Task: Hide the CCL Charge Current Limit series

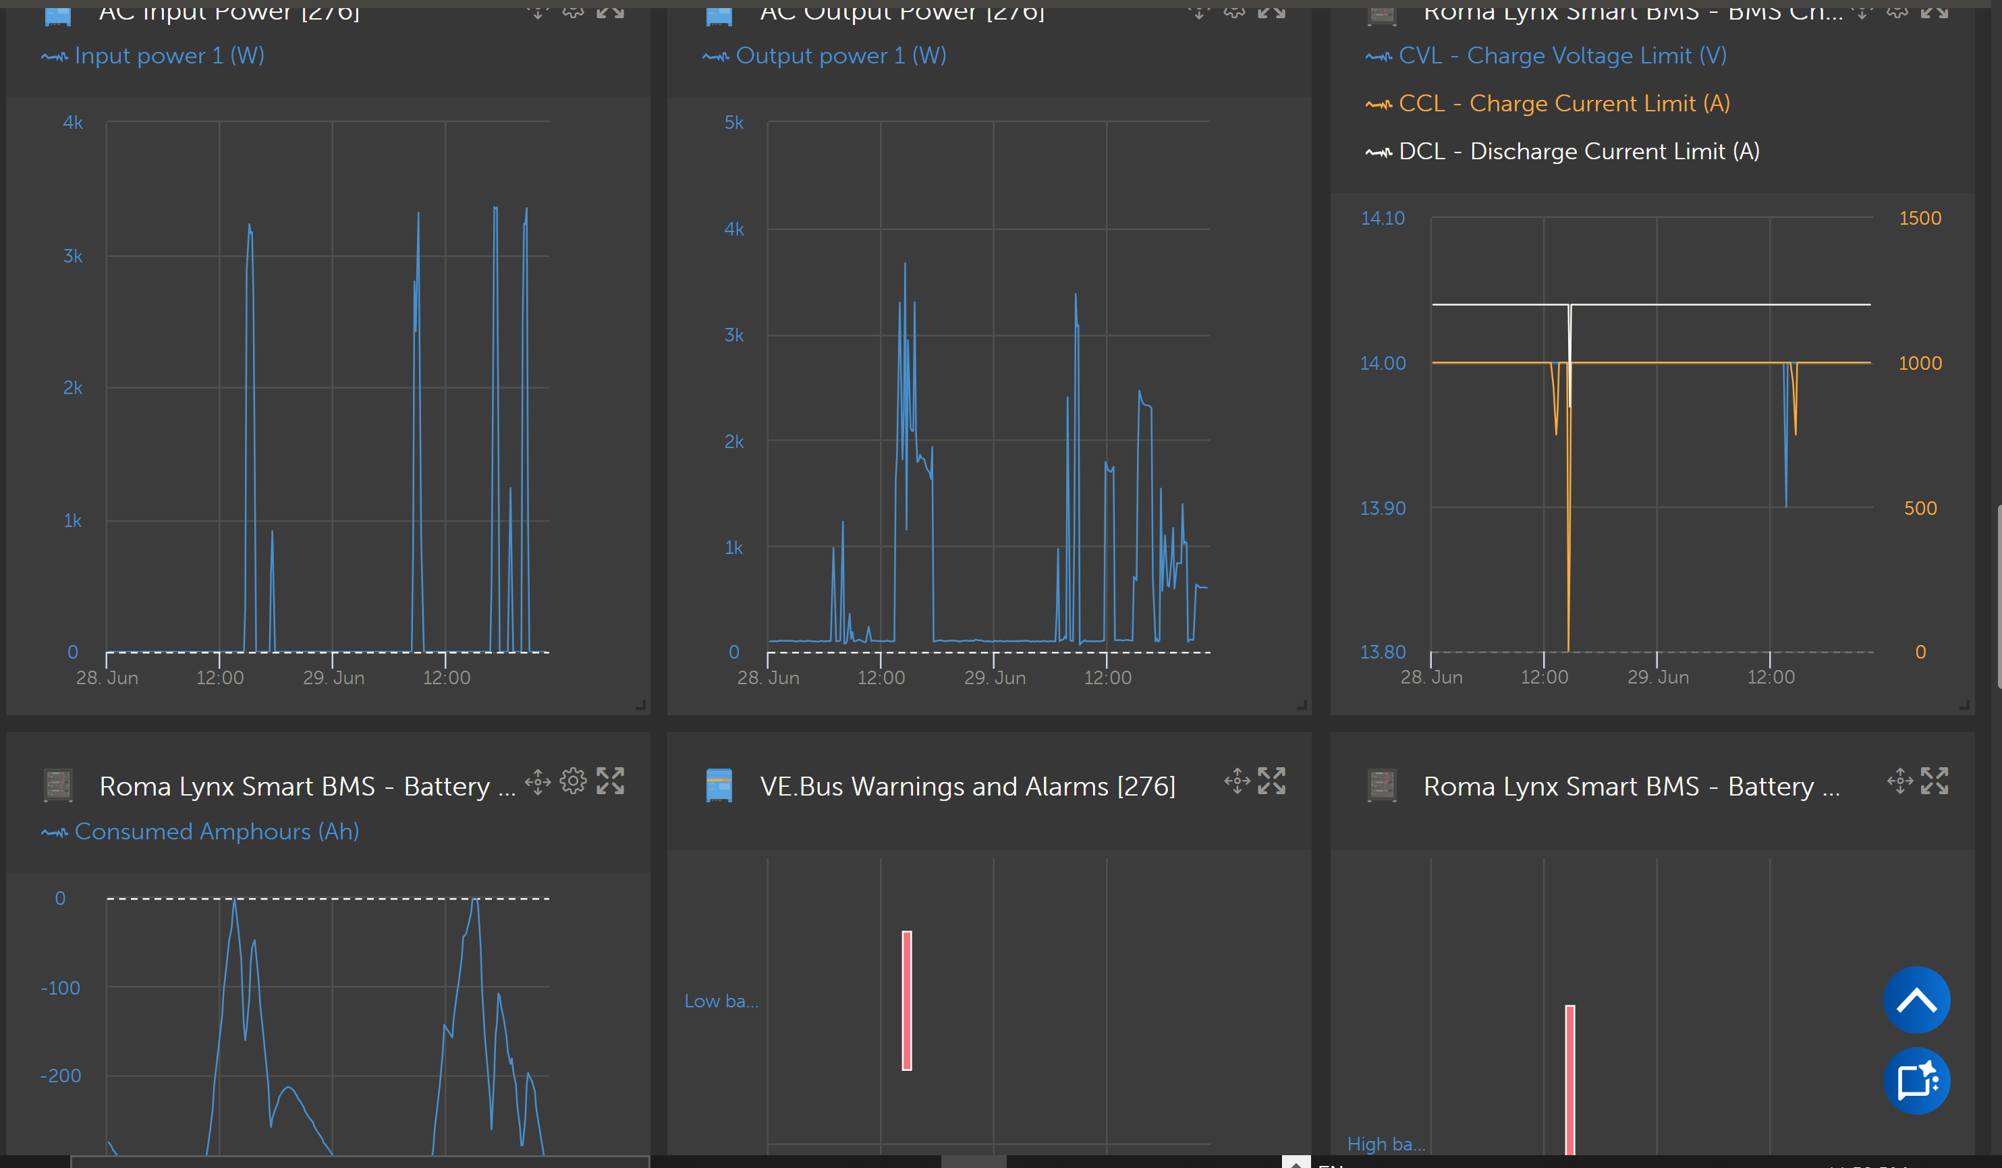Action: (x=1563, y=103)
